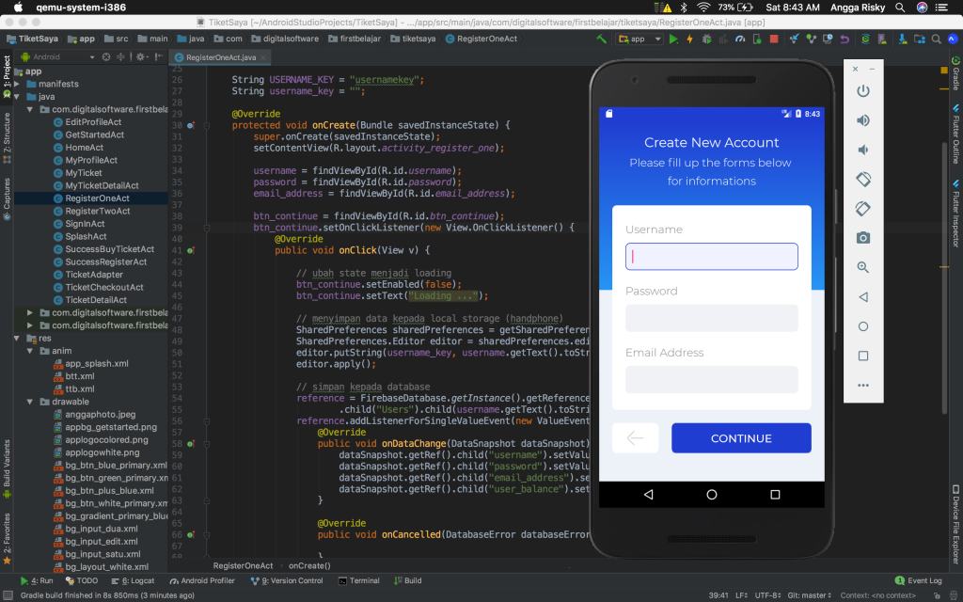The height and width of the screenshot is (602, 963).
Task: Open the Event Log
Action: 918,580
